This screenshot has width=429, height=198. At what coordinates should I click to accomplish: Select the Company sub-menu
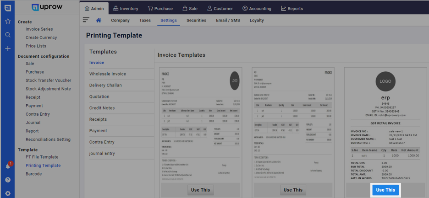(x=121, y=20)
